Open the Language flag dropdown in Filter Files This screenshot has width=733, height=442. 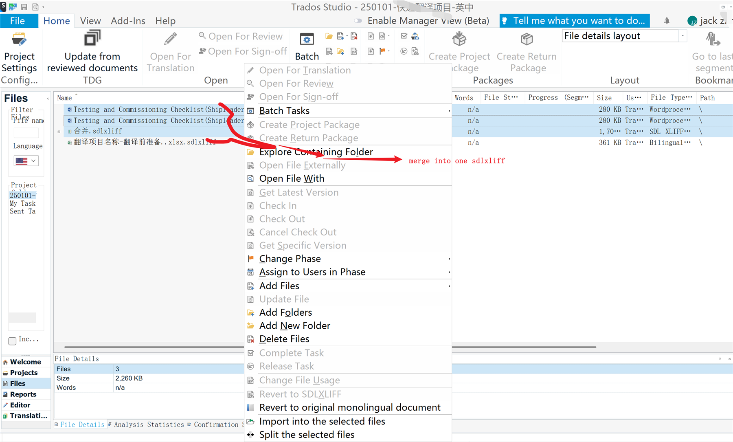coord(26,161)
